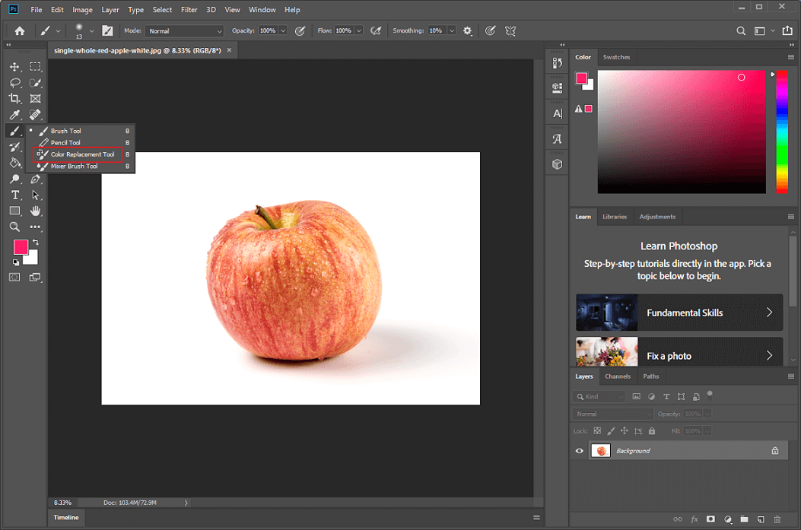801x530 pixels.
Task: Open the Kind filter dropdown in Layers
Action: 600,396
